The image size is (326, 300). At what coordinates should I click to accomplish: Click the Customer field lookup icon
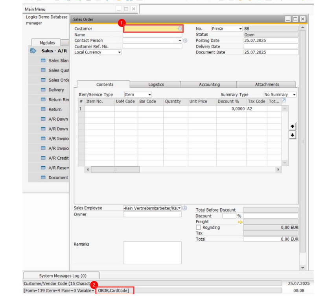tap(180, 29)
